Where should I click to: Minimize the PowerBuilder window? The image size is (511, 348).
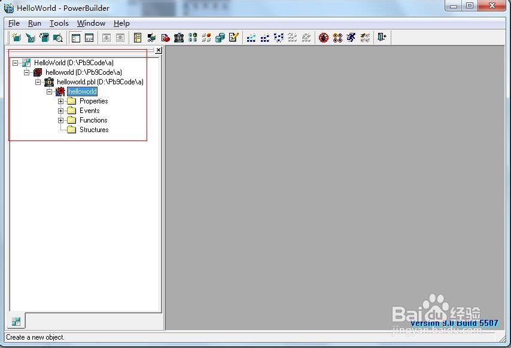click(x=454, y=5)
